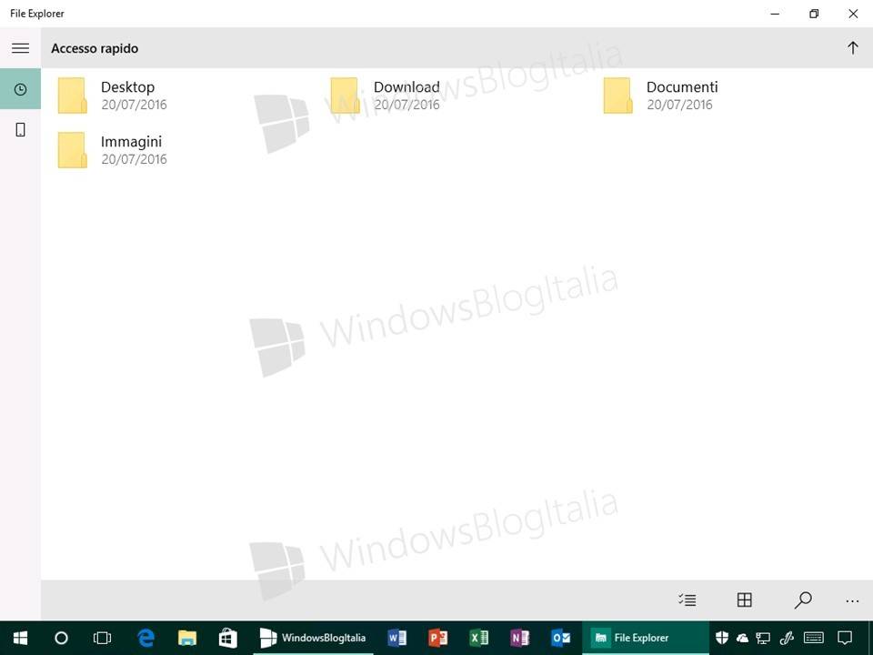Open the more options ellipsis menu
Image resolution: width=873 pixels, height=655 pixels.
[x=852, y=601]
